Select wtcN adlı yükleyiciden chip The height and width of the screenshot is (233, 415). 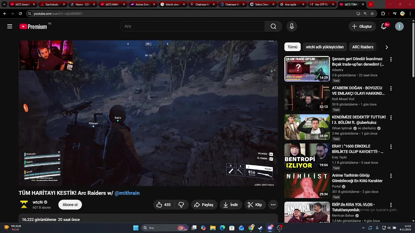click(325, 47)
